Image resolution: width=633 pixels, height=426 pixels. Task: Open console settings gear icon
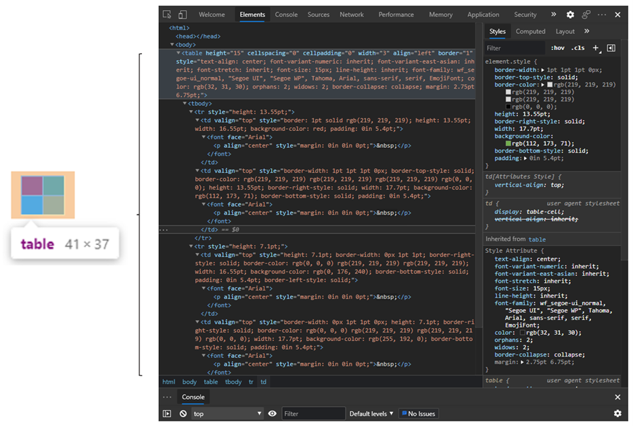[x=617, y=413]
